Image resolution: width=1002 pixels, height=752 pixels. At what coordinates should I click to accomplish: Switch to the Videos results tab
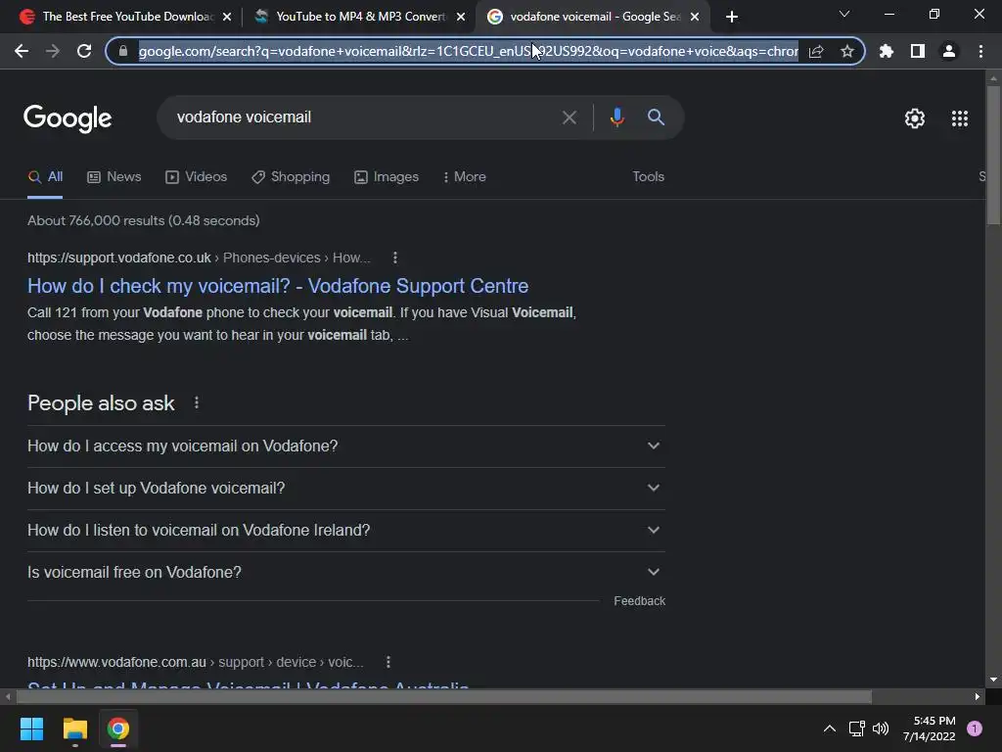click(196, 177)
